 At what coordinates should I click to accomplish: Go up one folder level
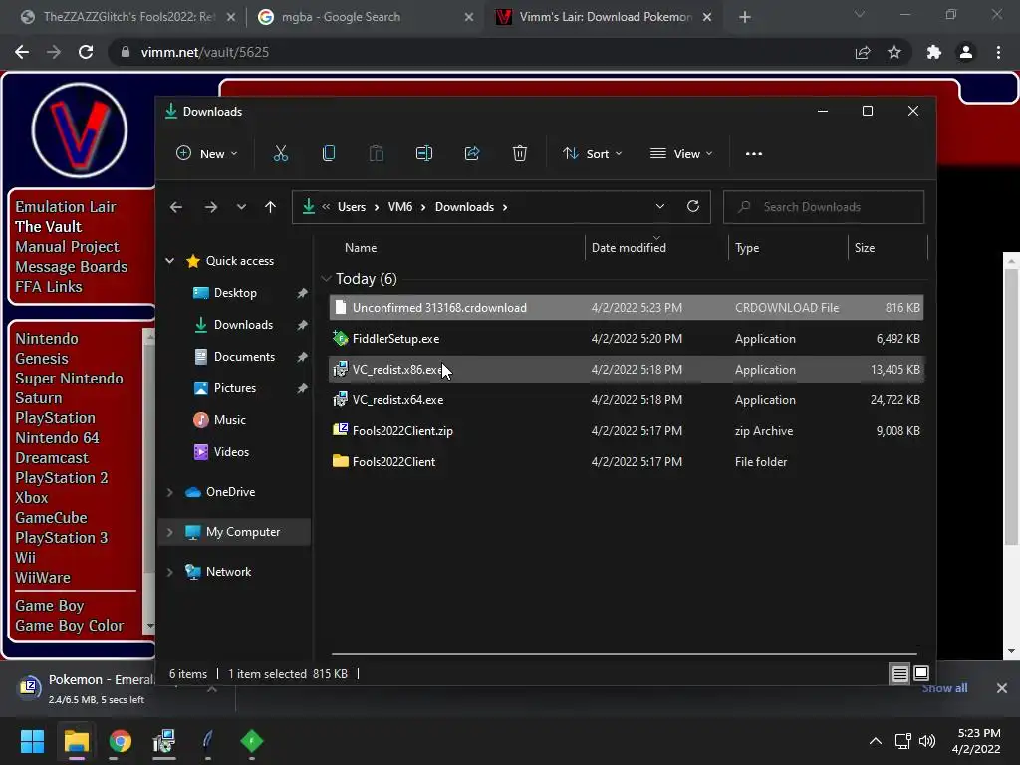[270, 207]
